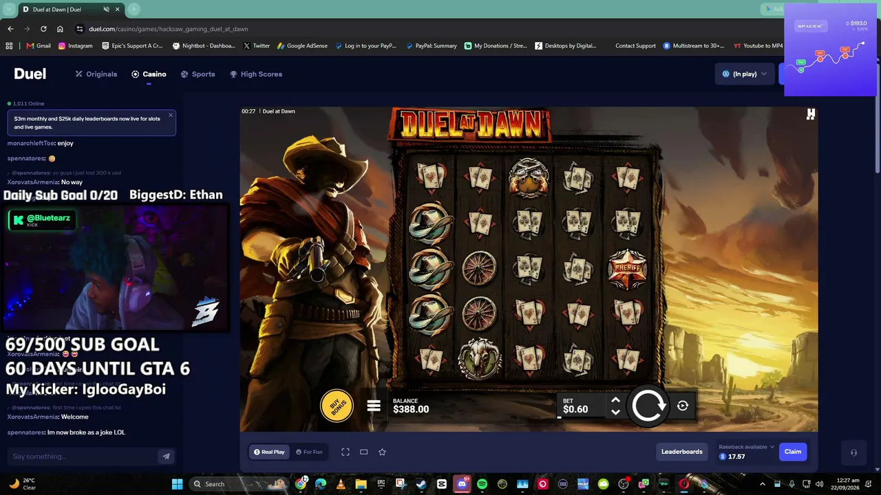This screenshot has height=495, width=881.
Task: Open the Youtube to MP4 bookmark
Action: pyautogui.click(x=758, y=46)
